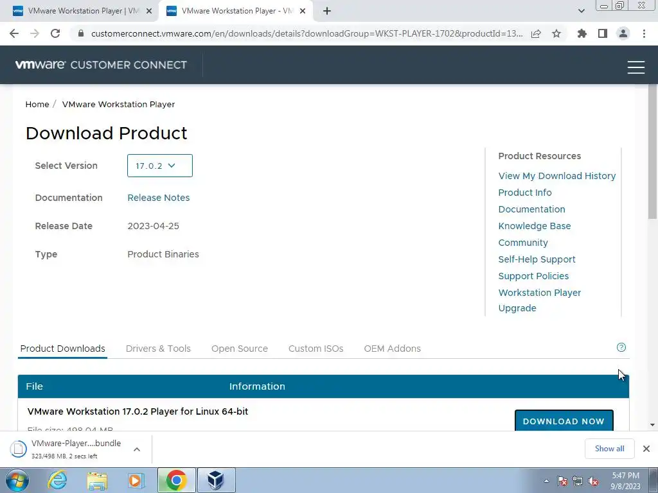This screenshot has height=493, width=658.
Task: Open the Chrome three-dot menu
Action: click(x=644, y=33)
